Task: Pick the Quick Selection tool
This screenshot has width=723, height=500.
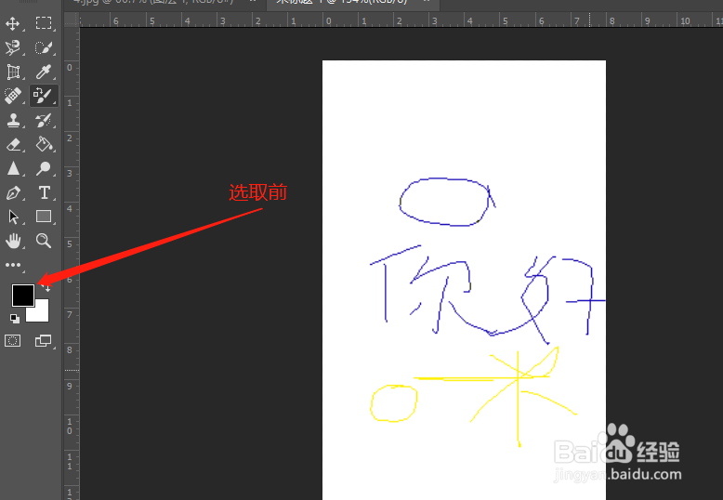Action: click(44, 47)
